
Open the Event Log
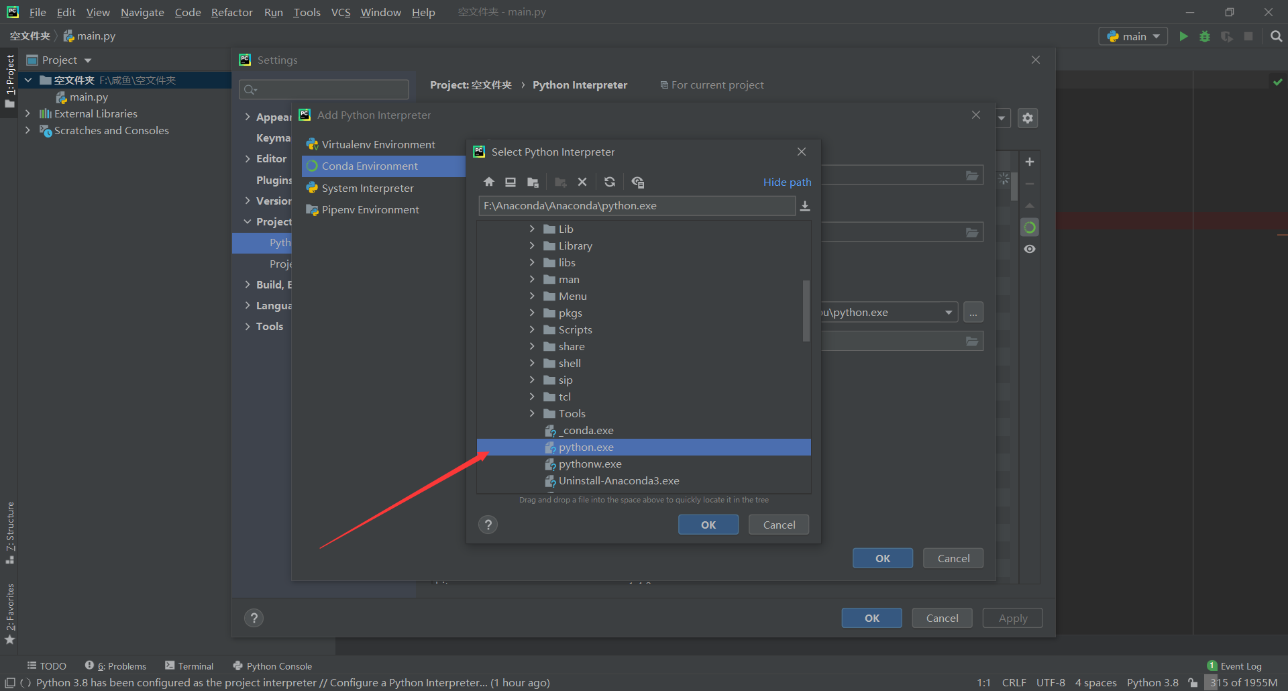[1234, 666]
